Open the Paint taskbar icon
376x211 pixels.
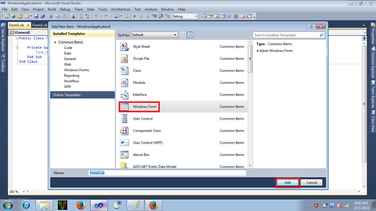point(135,205)
